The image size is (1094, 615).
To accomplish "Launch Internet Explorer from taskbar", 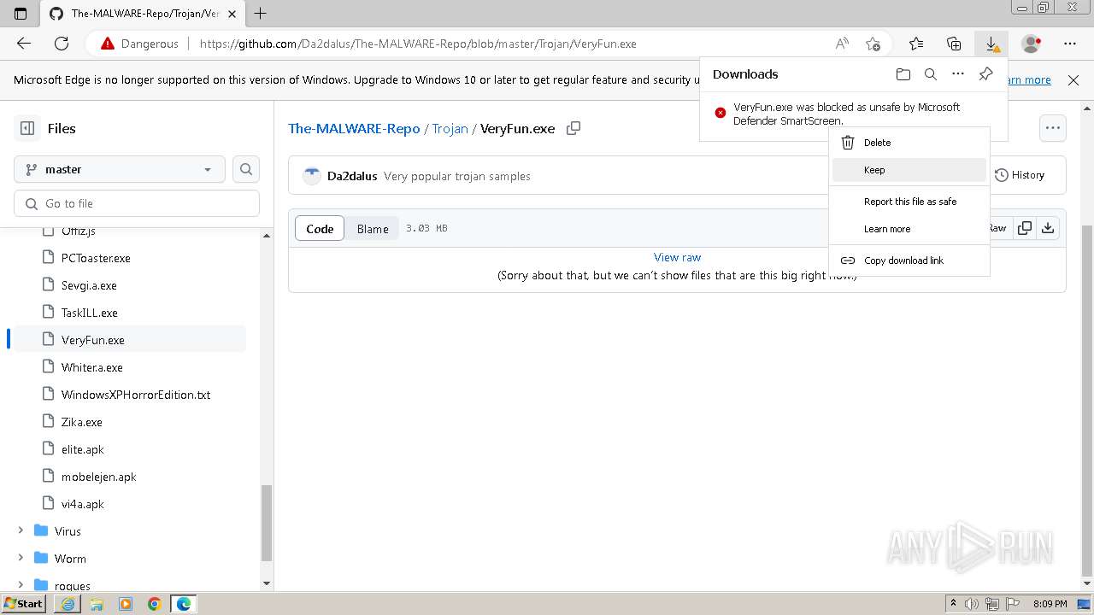I will (68, 604).
